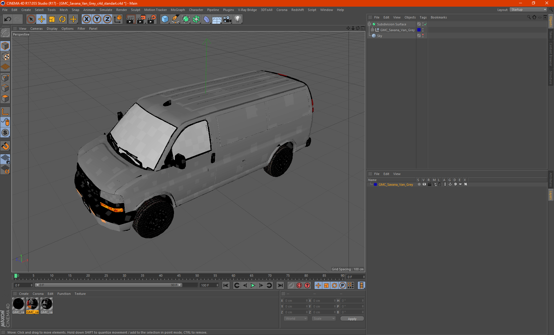Open the MoGraph array icon
The width and height of the screenshot is (554, 335).
[196, 19]
